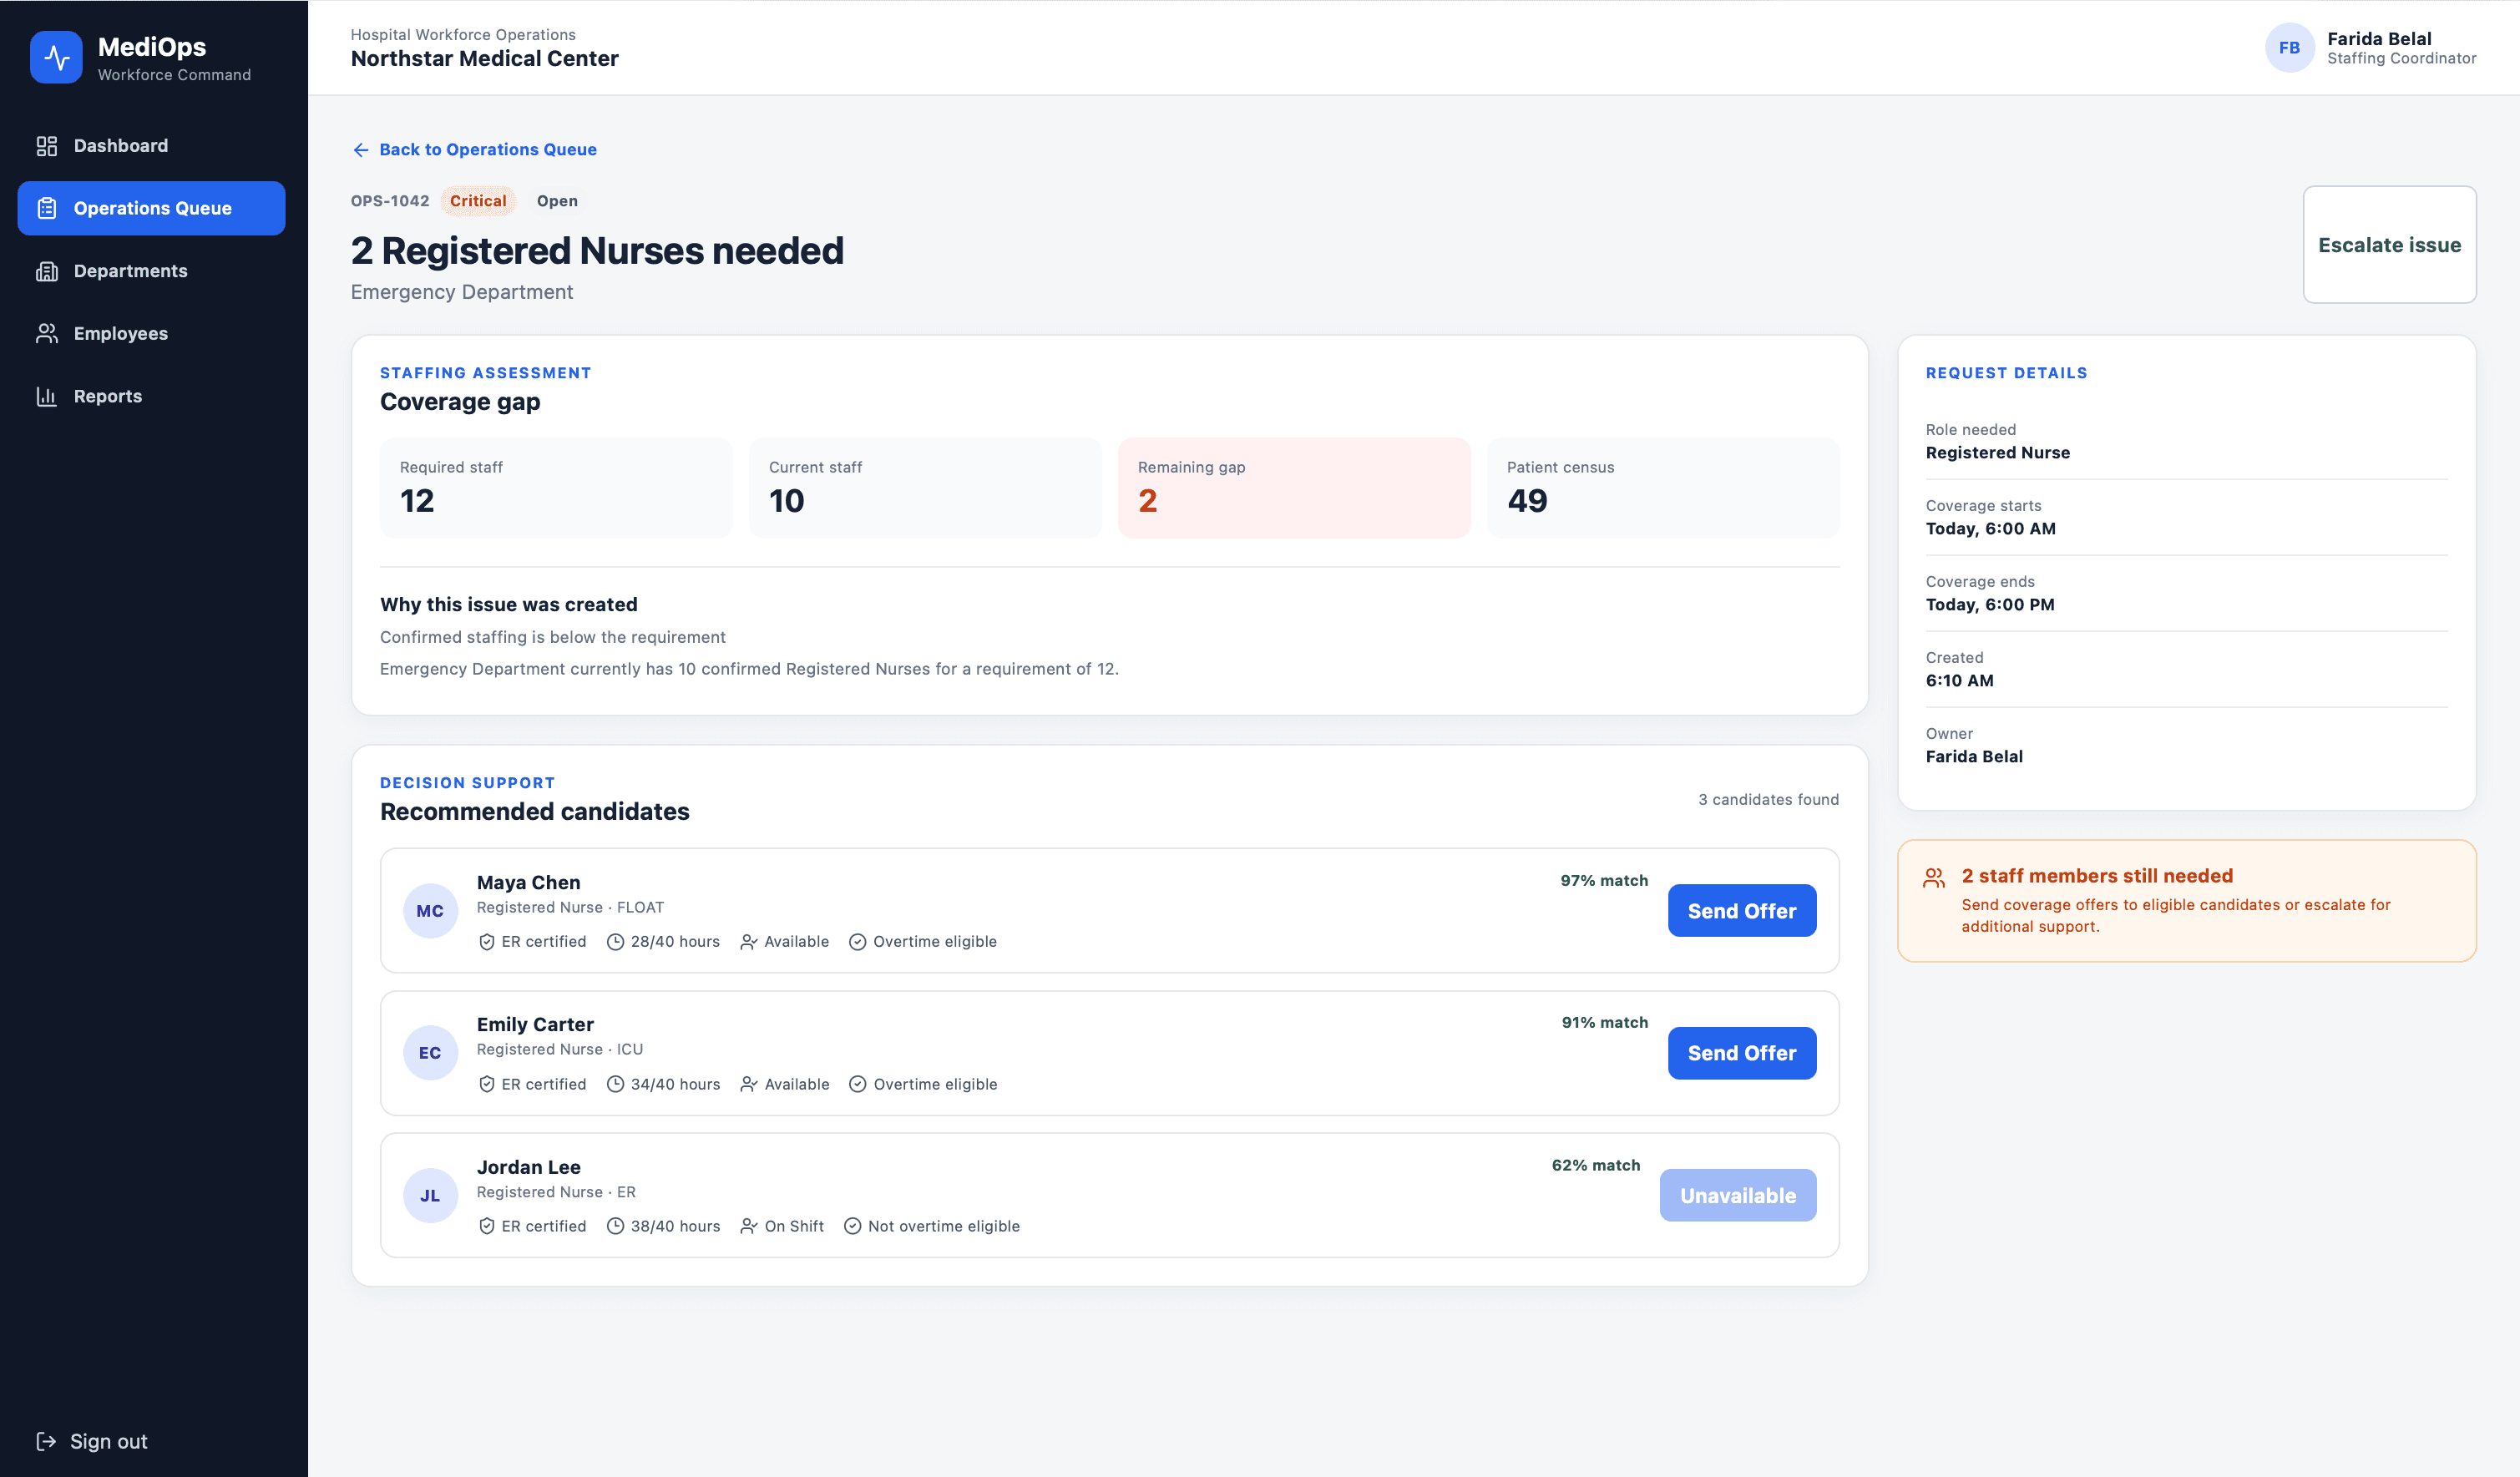Viewport: 2520px width, 1477px height.
Task: Click the Patient census value 49
Action: click(1527, 501)
